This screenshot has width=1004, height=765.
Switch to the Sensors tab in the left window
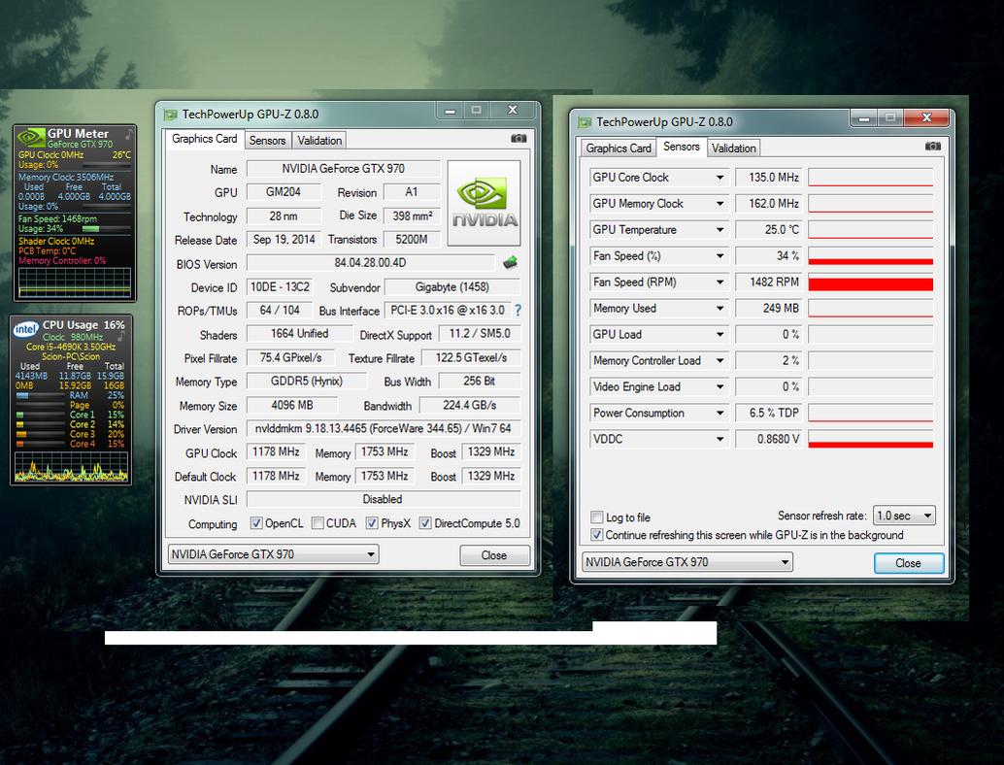[x=267, y=140]
